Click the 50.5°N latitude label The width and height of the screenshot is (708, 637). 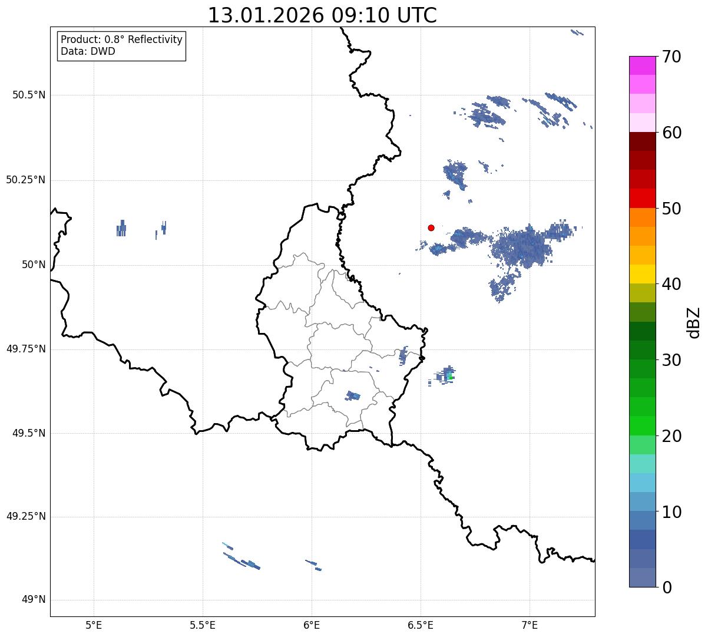(x=29, y=95)
